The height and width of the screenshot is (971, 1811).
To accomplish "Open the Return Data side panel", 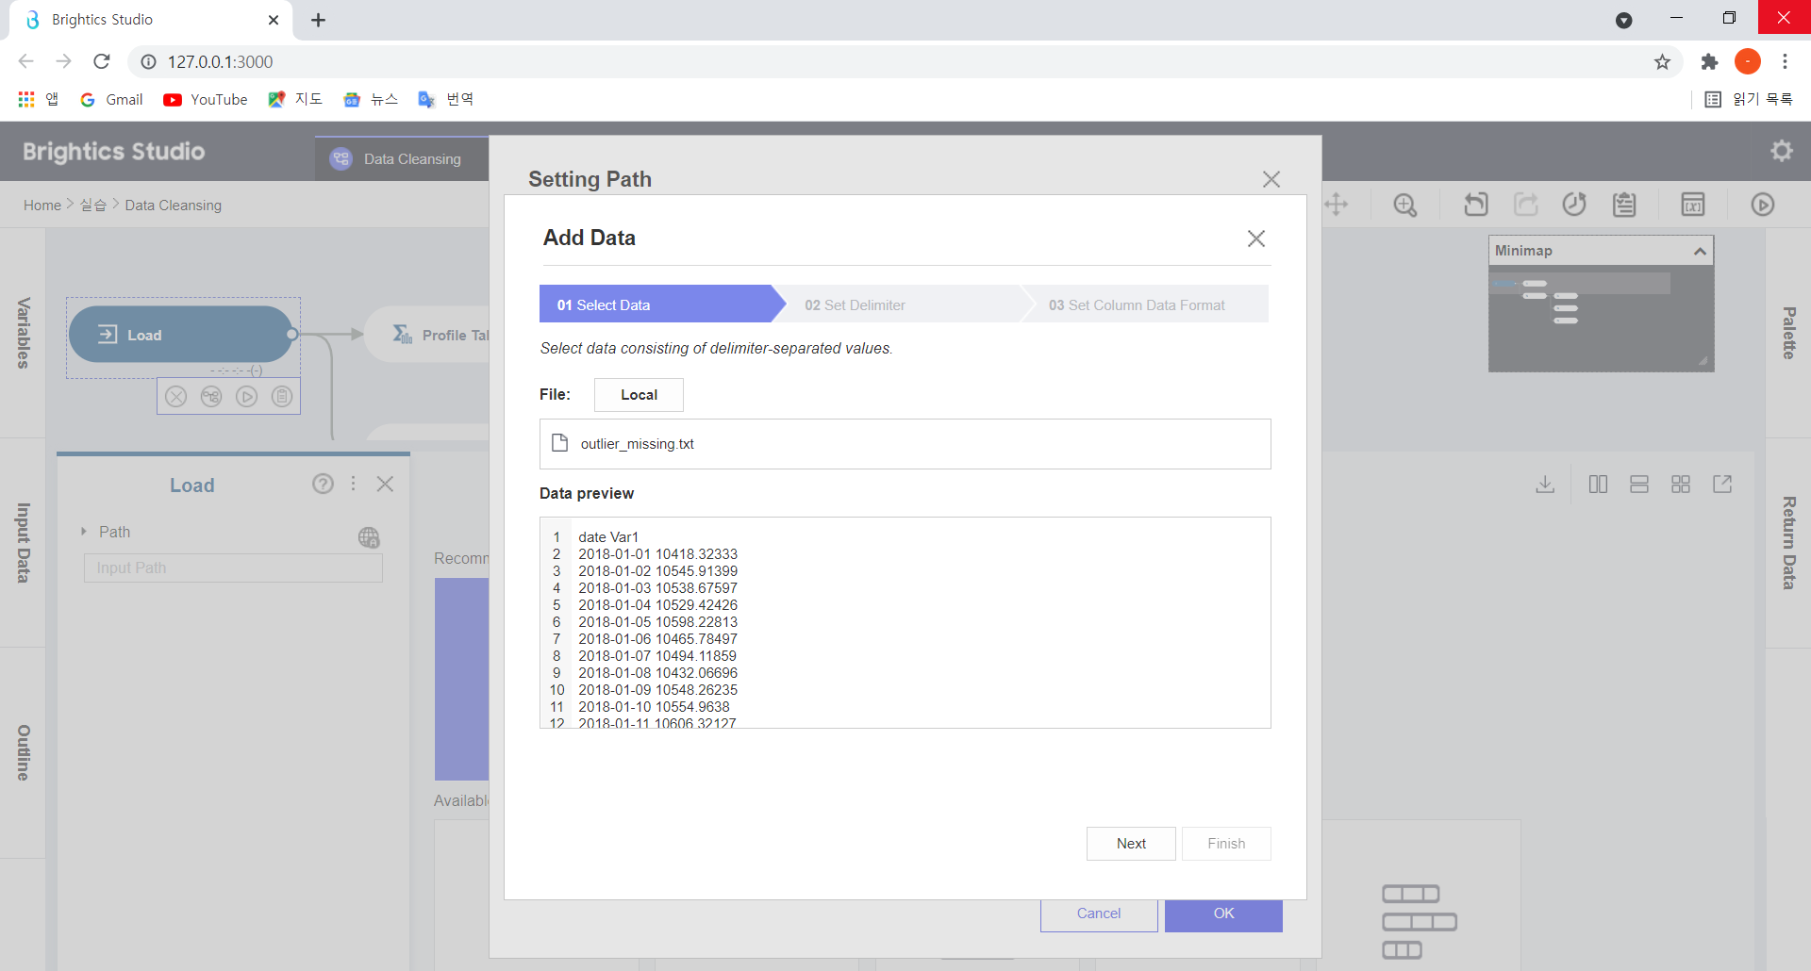I will point(1788,543).
